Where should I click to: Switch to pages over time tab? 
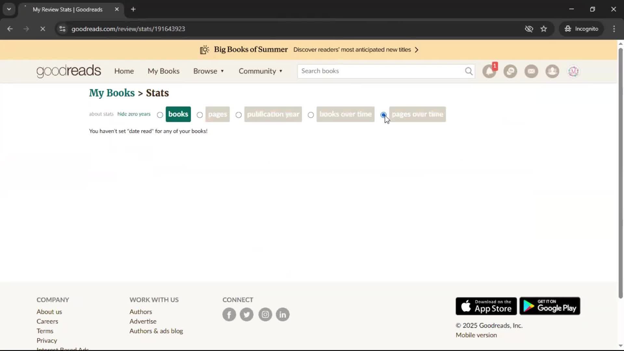pos(417,114)
